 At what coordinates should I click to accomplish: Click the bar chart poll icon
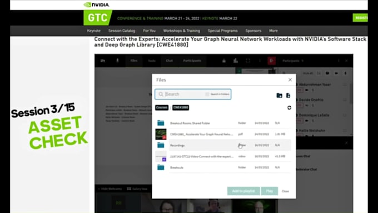[x=236, y=61]
